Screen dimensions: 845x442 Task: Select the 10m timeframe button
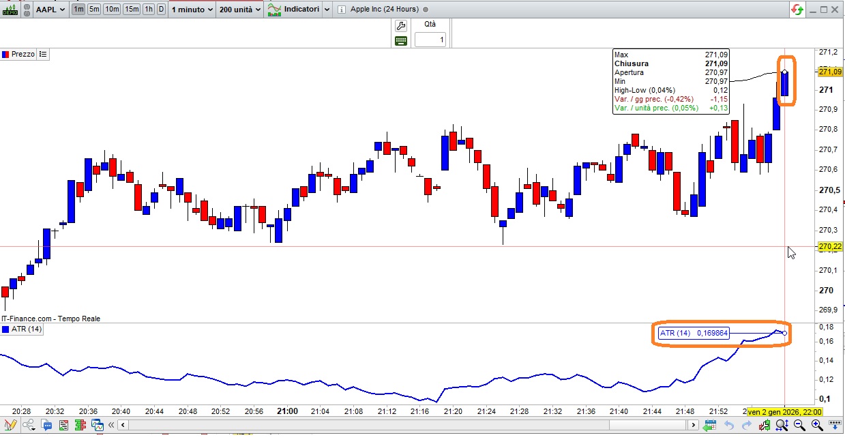[113, 10]
